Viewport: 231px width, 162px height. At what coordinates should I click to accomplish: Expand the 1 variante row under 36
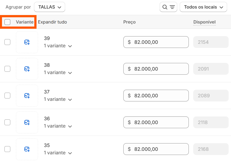[x=58, y=126]
